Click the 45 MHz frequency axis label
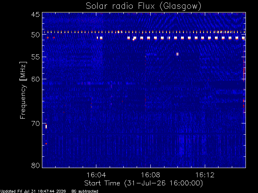The height and width of the screenshot is (193, 258). [x=35, y=14]
